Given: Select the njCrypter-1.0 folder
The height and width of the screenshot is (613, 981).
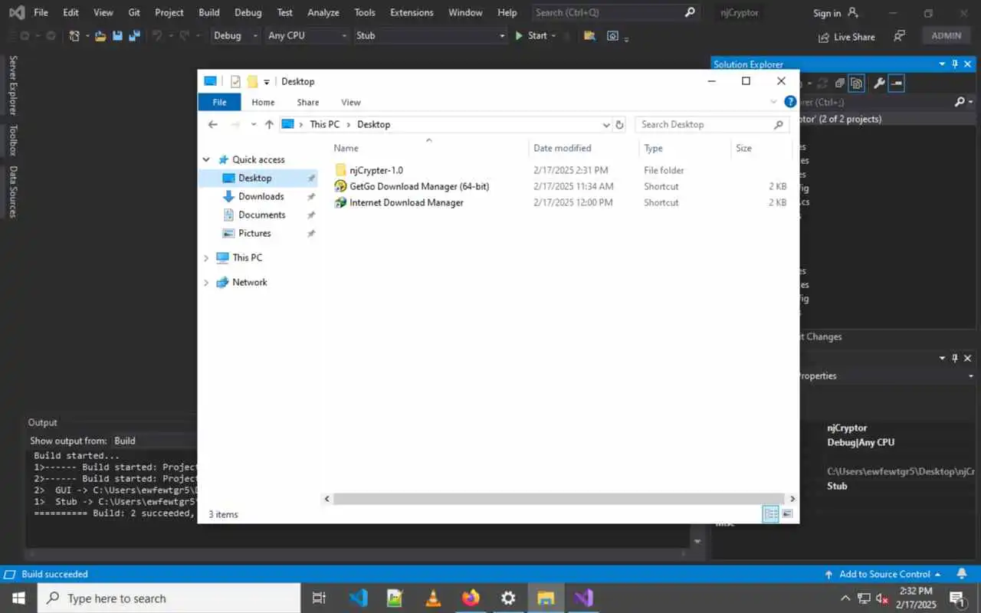Looking at the screenshot, I should pos(376,170).
